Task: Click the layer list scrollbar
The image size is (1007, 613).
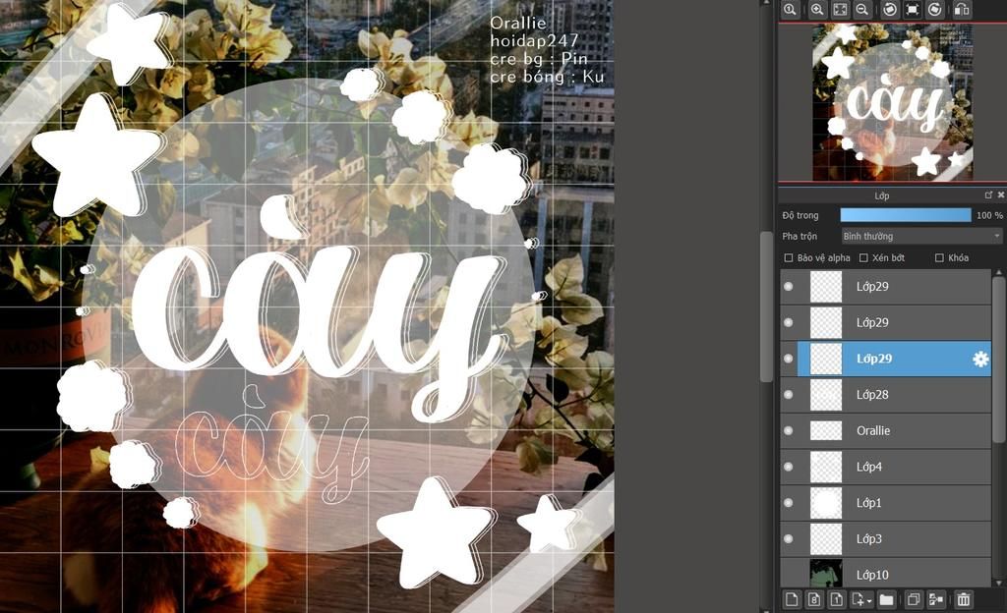Action: click(998, 360)
